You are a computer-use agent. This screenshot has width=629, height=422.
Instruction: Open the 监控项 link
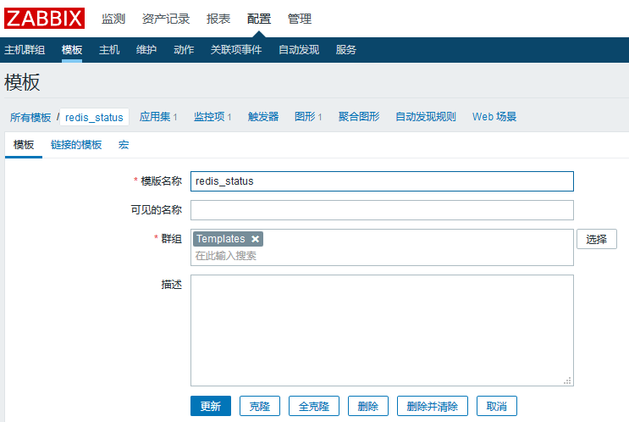(x=212, y=117)
